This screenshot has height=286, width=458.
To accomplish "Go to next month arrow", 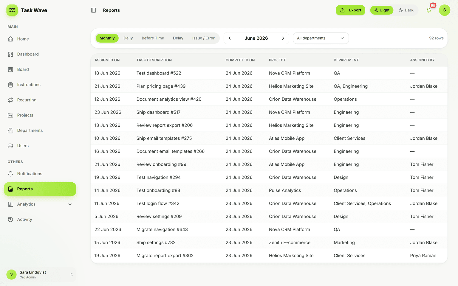I will point(283,38).
